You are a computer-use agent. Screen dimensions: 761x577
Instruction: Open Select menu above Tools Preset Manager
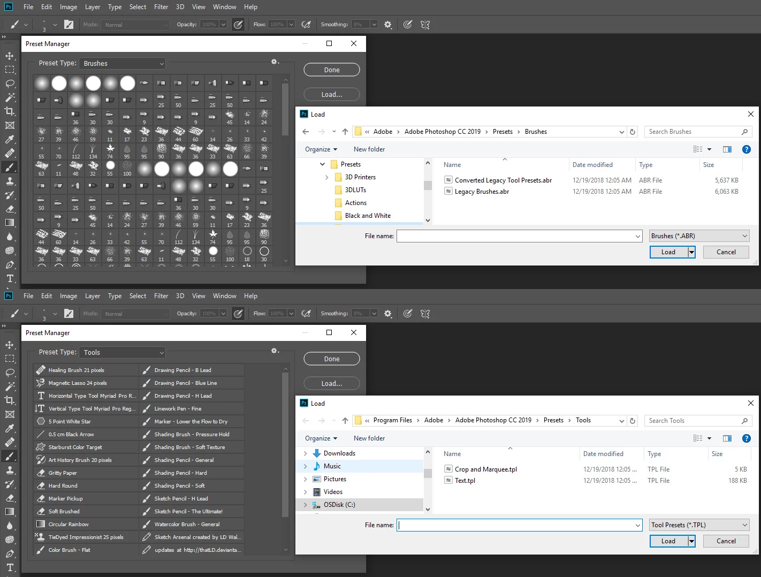[x=138, y=296]
